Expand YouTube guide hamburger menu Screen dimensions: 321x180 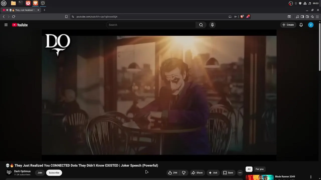pyautogui.click(x=6, y=25)
